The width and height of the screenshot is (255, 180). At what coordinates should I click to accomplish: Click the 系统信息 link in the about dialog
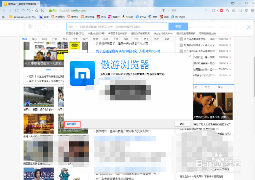(x=71, y=124)
